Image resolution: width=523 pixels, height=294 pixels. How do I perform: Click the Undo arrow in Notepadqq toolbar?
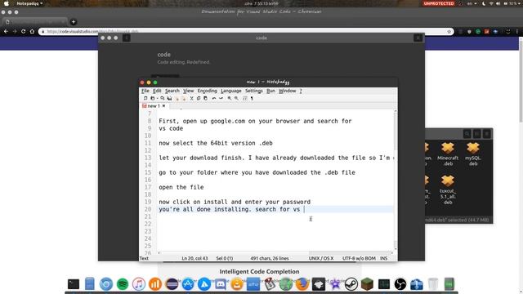click(x=214, y=98)
